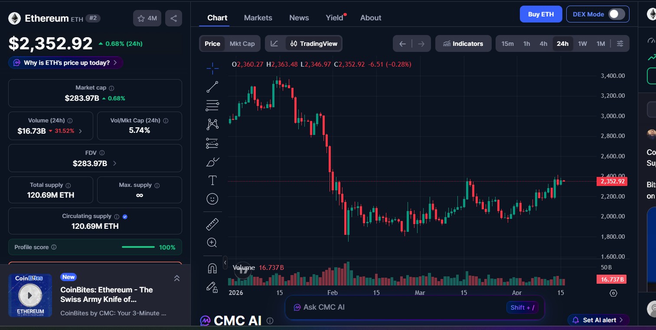Open the News tab
The width and height of the screenshot is (656, 330).
click(x=299, y=18)
